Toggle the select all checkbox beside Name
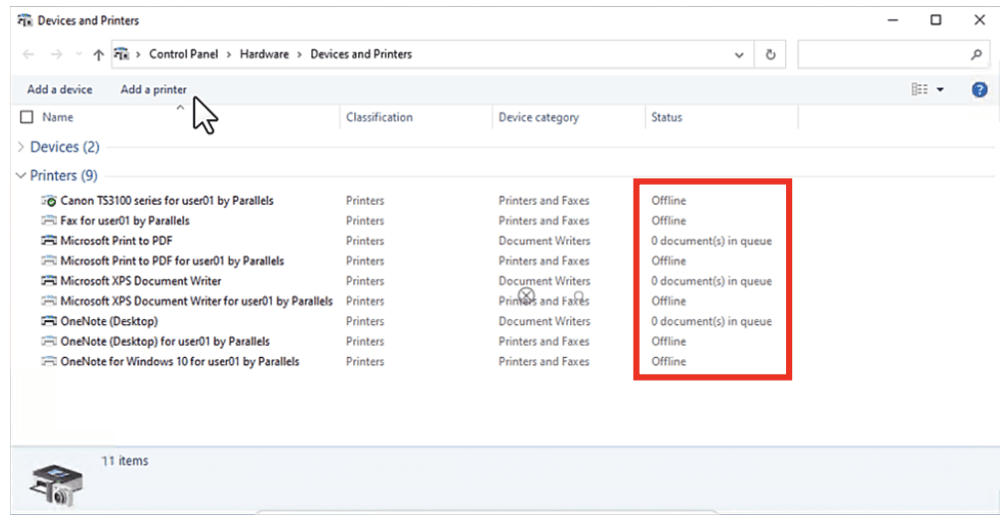The image size is (1007, 521). [27, 117]
